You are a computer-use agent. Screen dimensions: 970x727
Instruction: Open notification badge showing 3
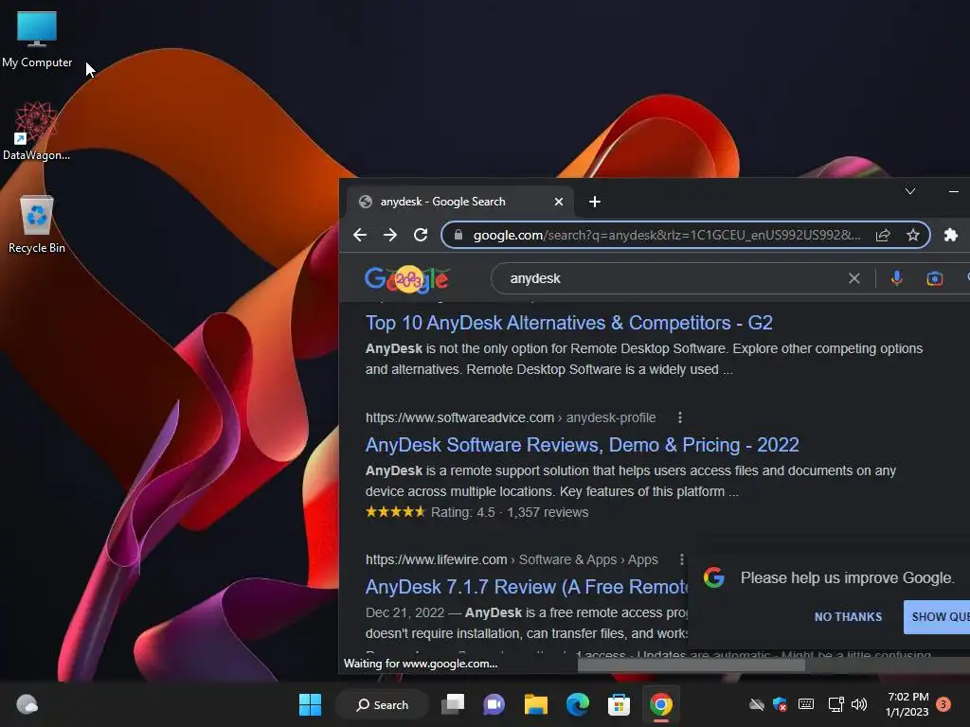(x=943, y=703)
